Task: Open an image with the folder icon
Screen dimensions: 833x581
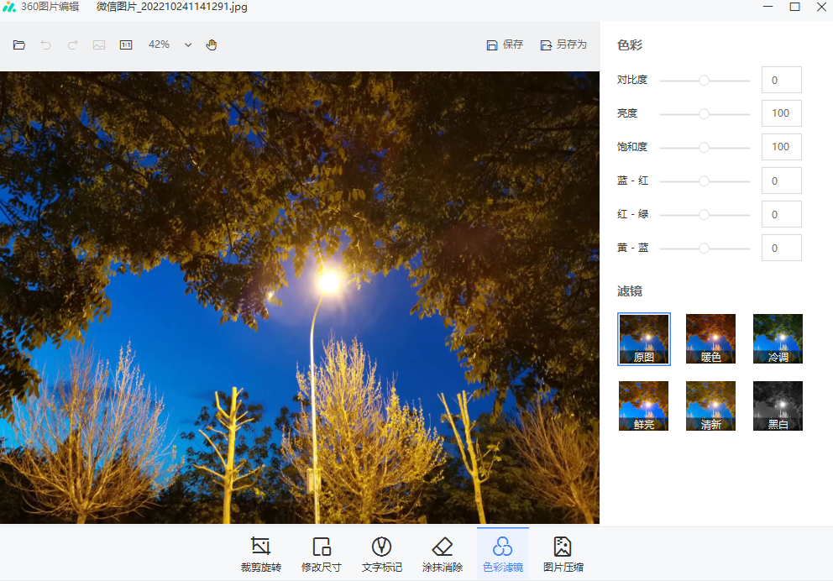Action: (x=19, y=44)
